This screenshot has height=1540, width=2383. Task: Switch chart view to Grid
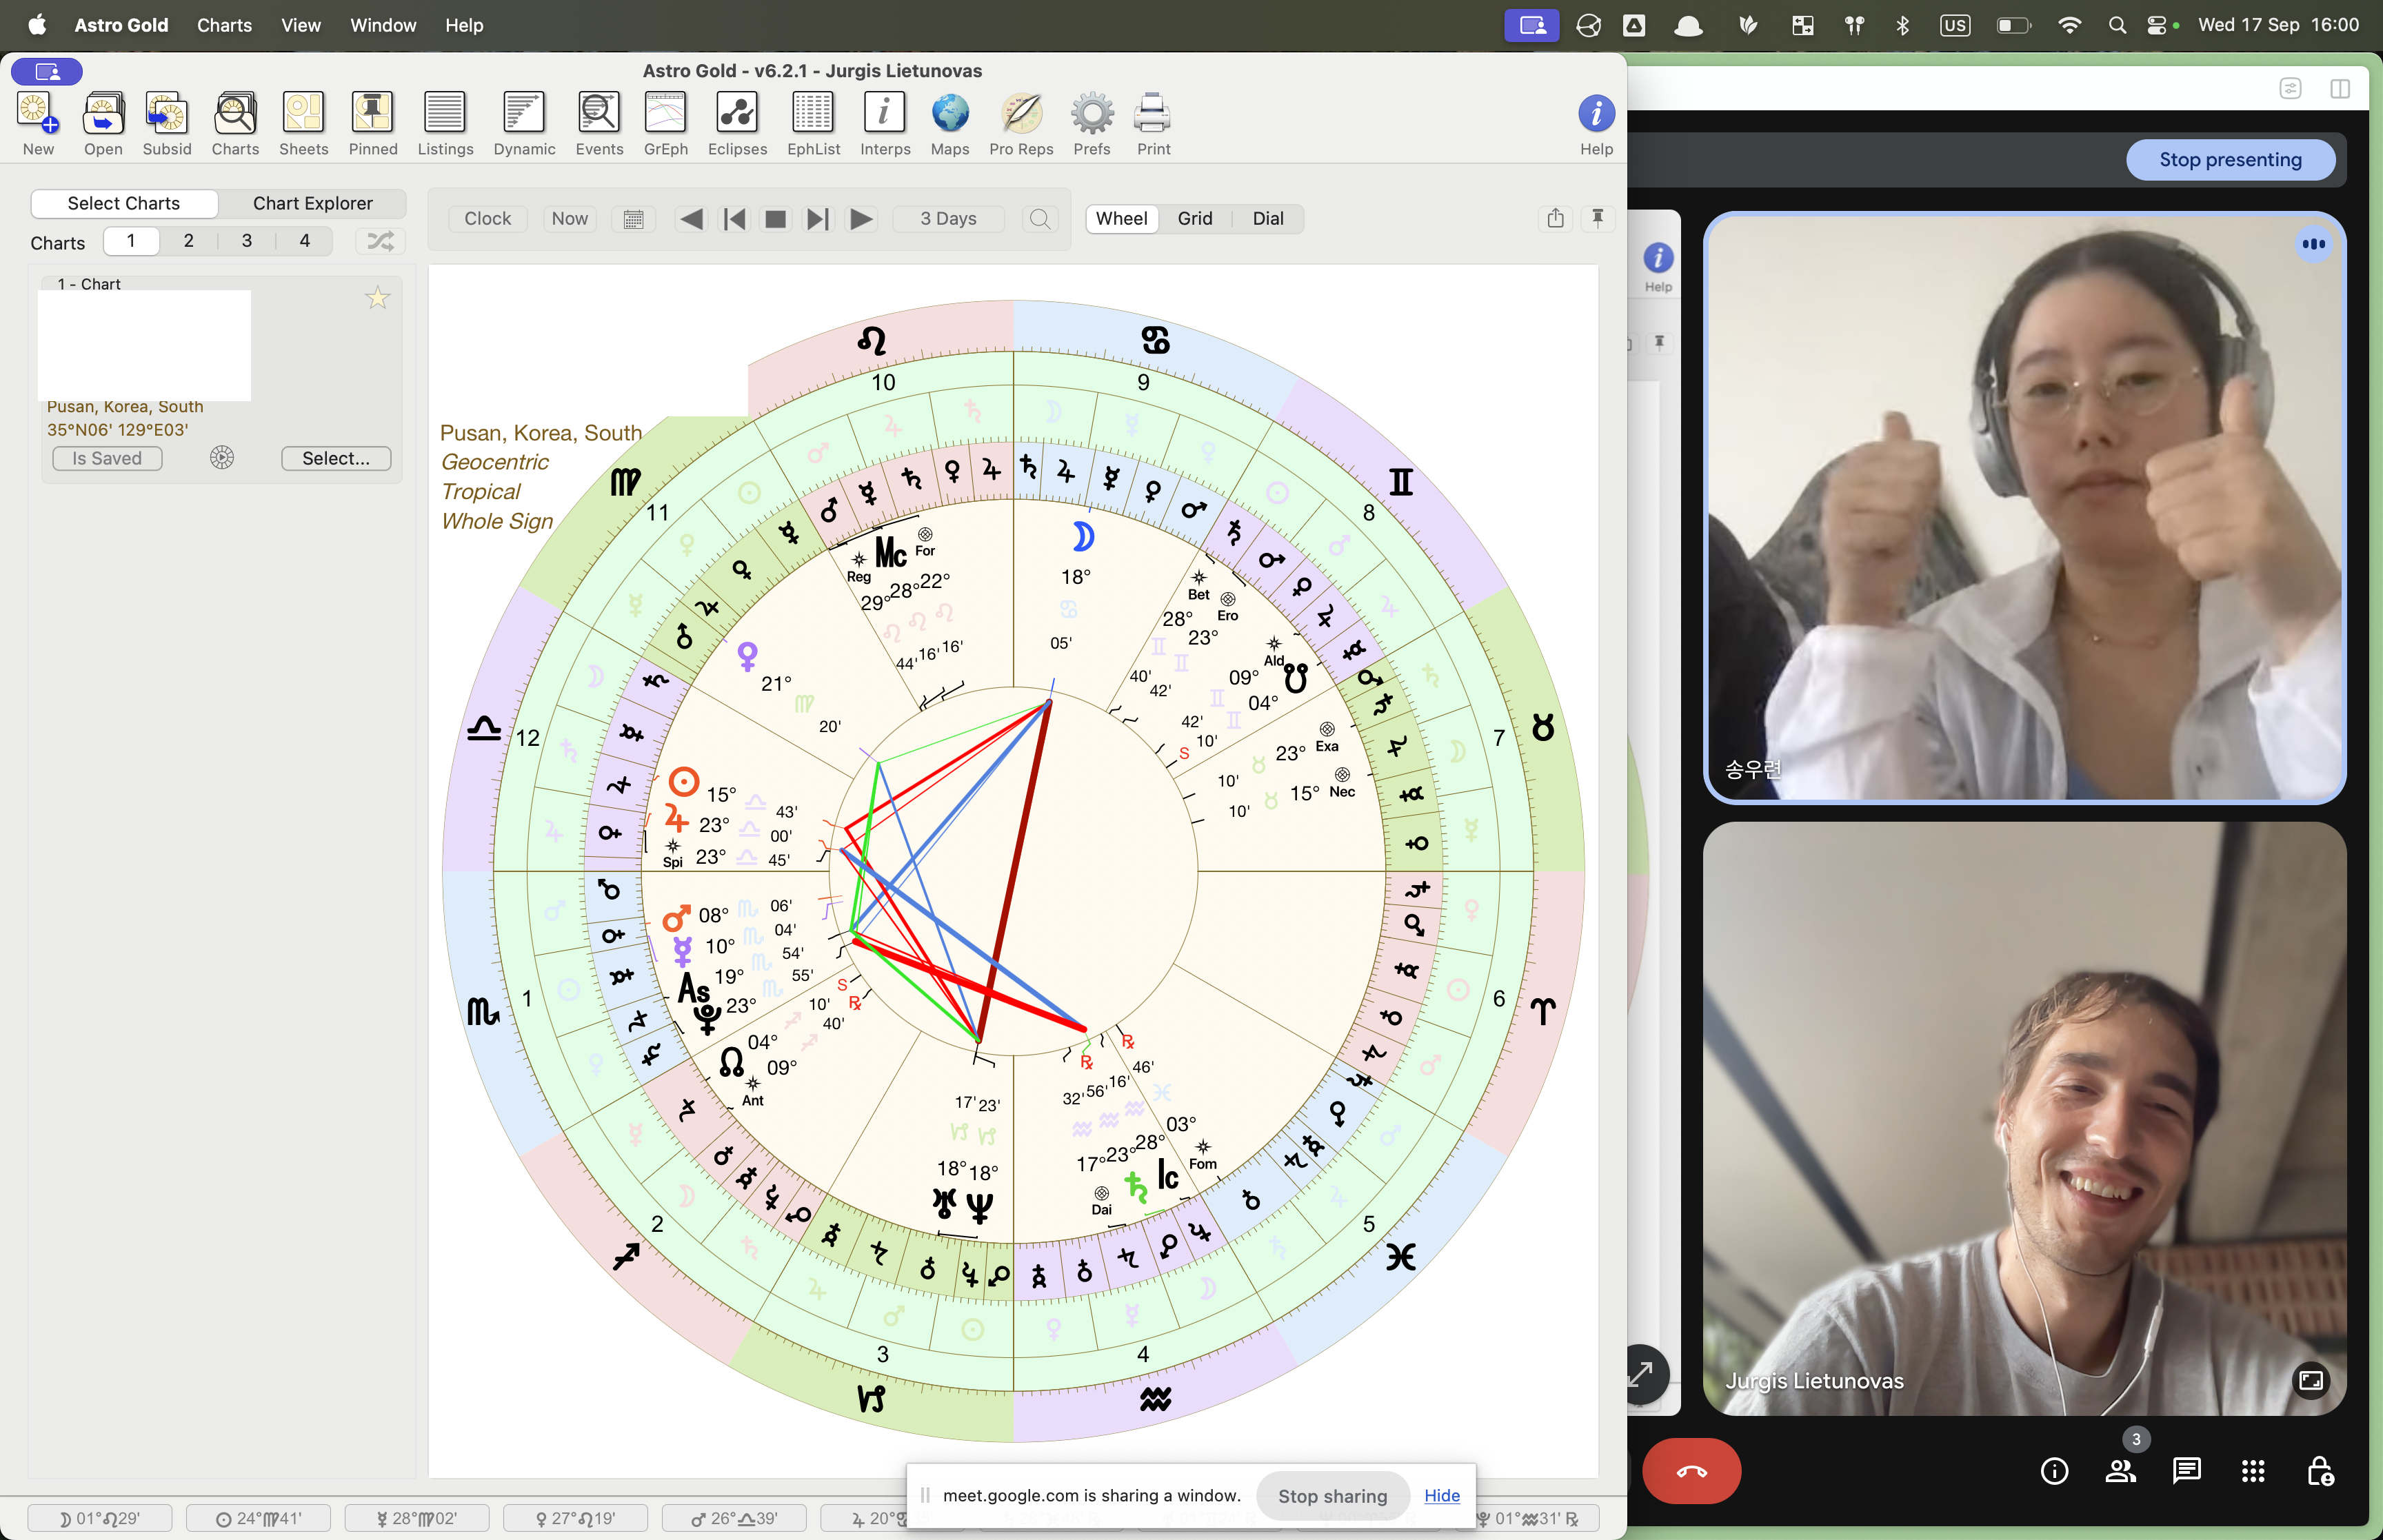[1194, 218]
